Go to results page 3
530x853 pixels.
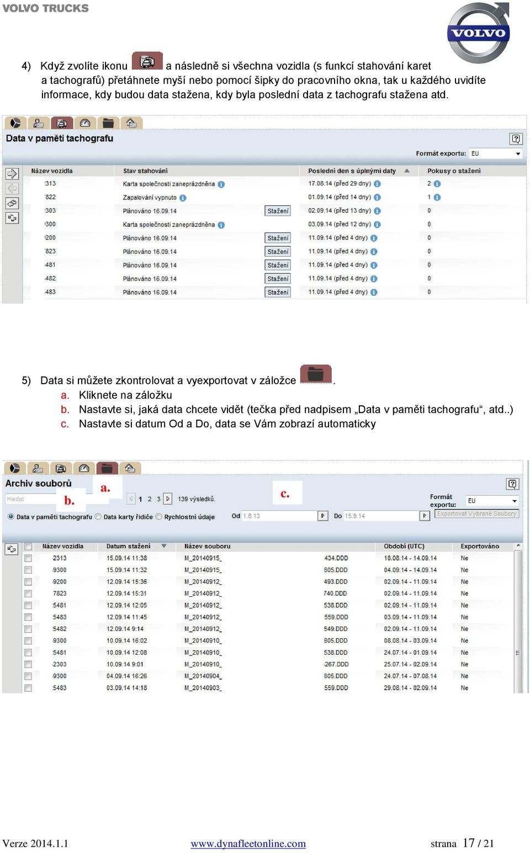tap(158, 499)
